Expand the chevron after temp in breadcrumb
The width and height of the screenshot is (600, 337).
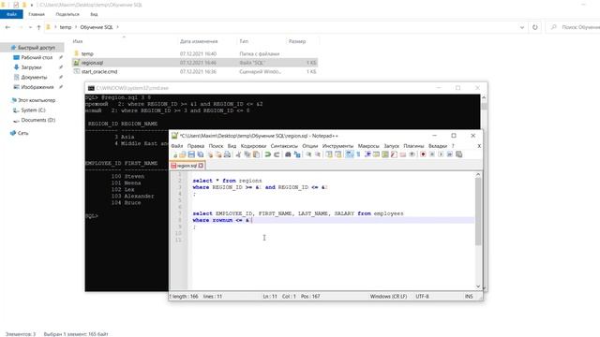75,27
